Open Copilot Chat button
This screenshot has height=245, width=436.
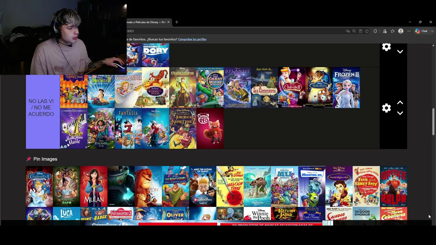[421, 31]
